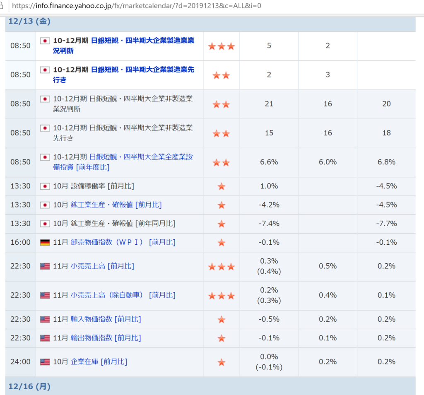Image resolution: width=424 pixels, height=395 pixels.
Task: Click Japan flag in 鉱工業生産 前年同月比 row
Action: (x=45, y=224)
